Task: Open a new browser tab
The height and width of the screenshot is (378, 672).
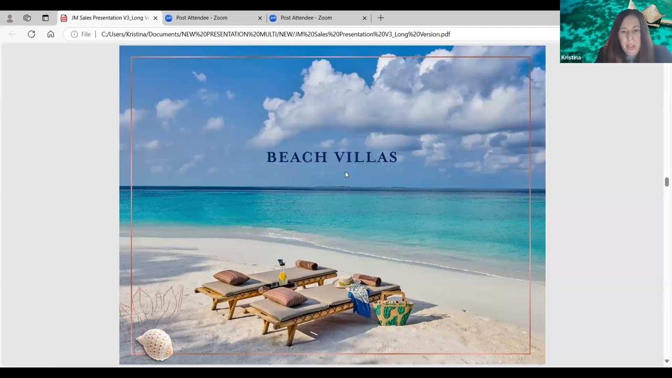Action: click(x=381, y=18)
